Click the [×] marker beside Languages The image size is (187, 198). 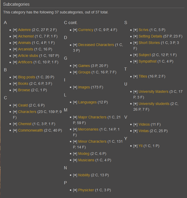(x=75, y=102)
